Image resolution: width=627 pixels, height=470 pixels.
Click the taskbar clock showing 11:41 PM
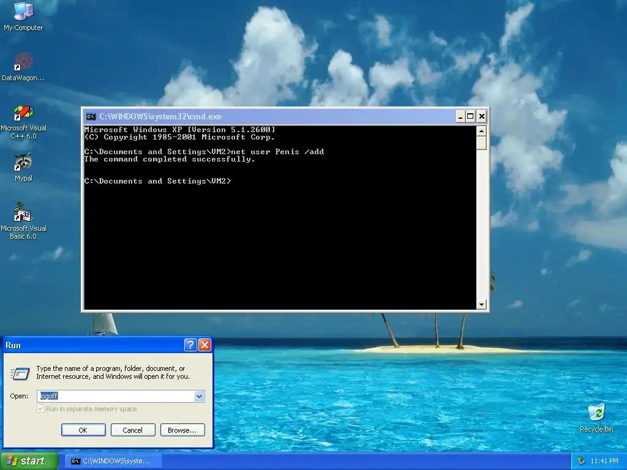[604, 461]
